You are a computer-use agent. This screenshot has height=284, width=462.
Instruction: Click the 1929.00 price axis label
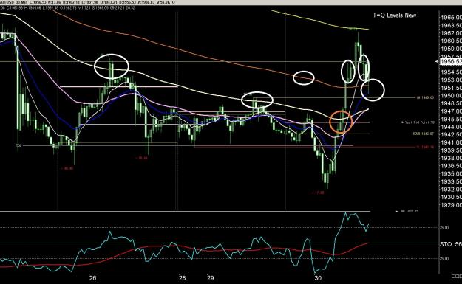(x=451, y=204)
